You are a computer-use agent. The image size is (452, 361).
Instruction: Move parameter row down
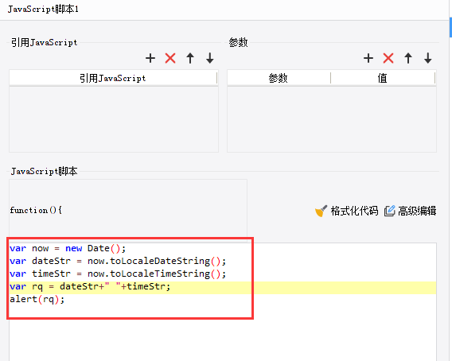(428, 58)
